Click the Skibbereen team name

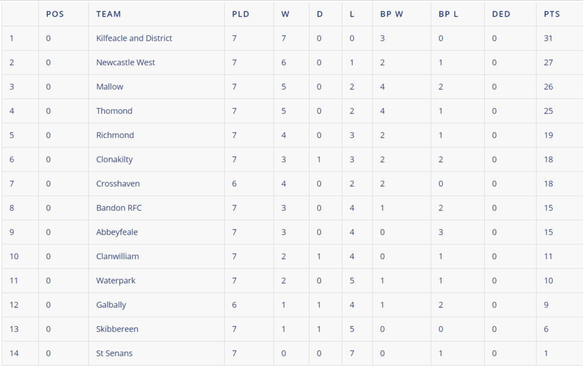[117, 329]
